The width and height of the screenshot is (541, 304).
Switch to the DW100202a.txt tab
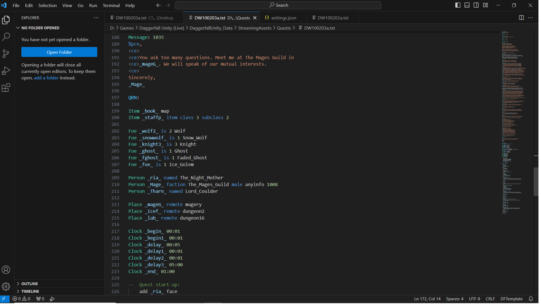click(332, 18)
